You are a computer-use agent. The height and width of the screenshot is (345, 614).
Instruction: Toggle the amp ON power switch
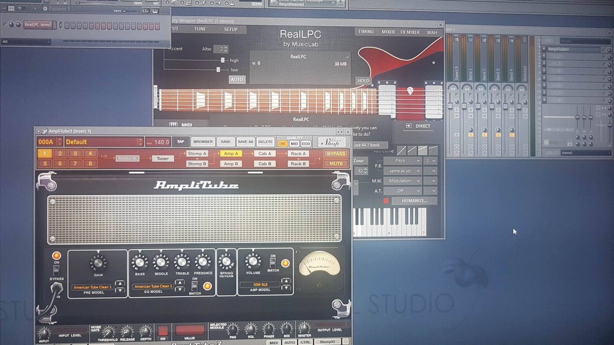[56, 270]
